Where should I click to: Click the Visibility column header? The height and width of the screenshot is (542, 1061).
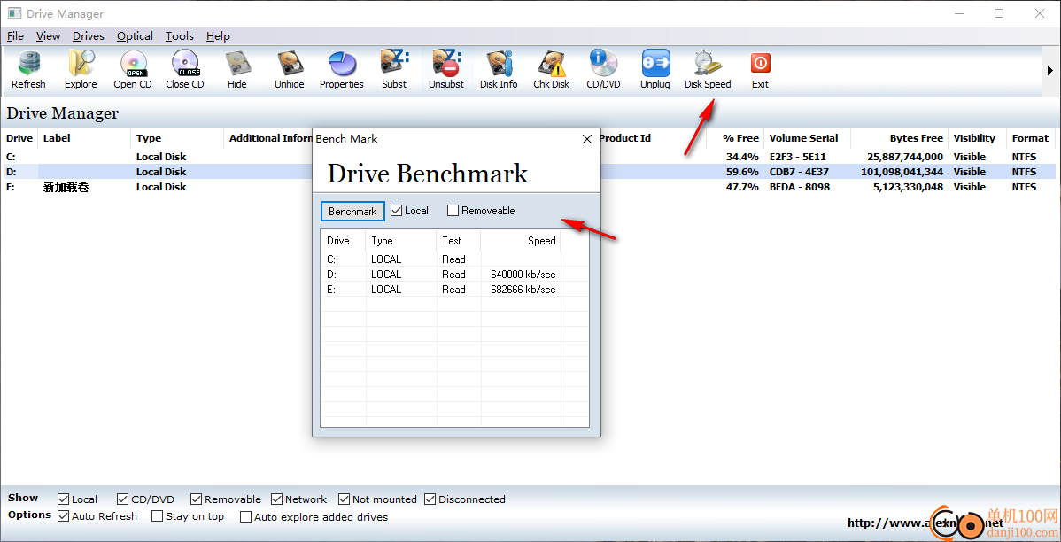[977, 138]
